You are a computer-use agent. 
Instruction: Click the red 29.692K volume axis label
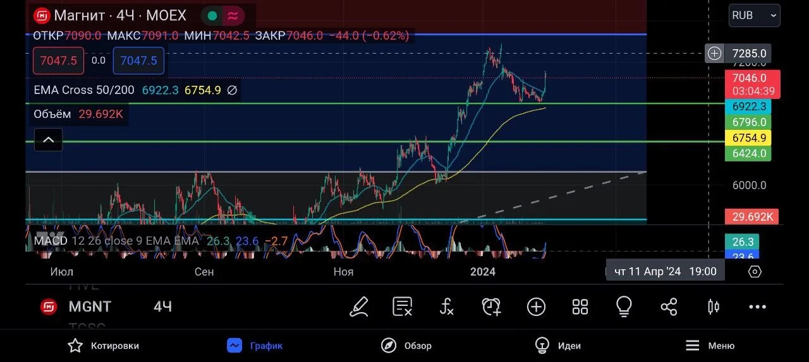(x=752, y=217)
